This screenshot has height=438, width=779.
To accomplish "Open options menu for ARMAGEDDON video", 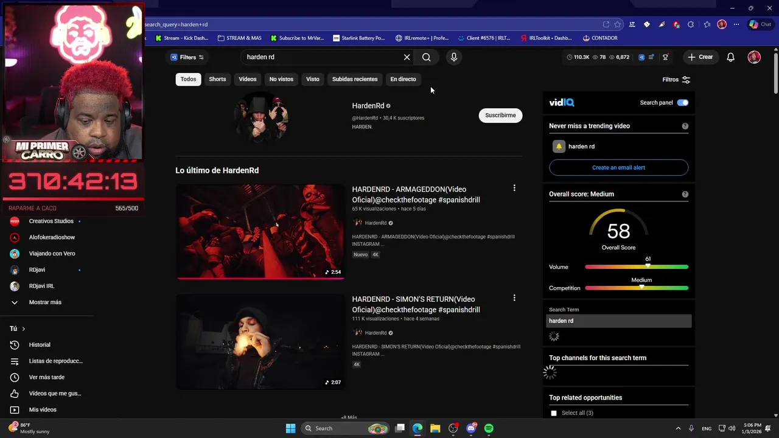I will tap(514, 189).
